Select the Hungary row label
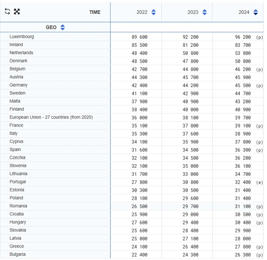The image size is (267, 260). click(18, 222)
